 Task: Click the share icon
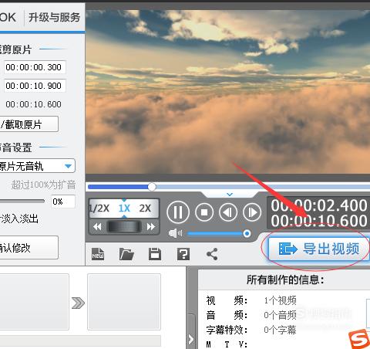(x=212, y=254)
